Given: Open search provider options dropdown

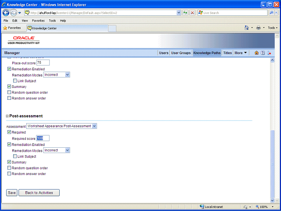Looking at the screenshot, I should click(276, 13).
